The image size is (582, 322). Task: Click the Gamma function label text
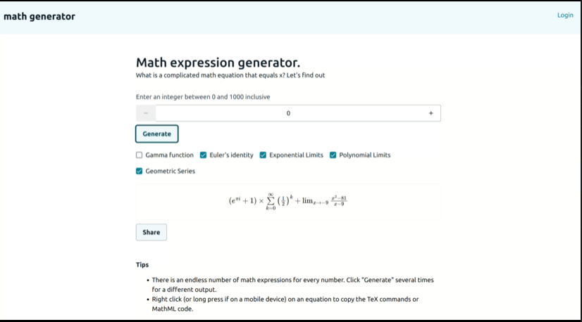pos(169,155)
